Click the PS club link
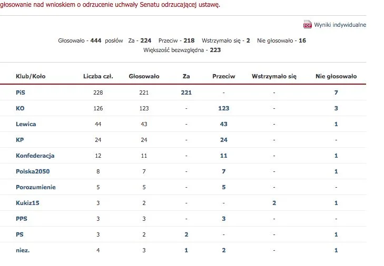The image size is (384, 266). tap(19, 234)
